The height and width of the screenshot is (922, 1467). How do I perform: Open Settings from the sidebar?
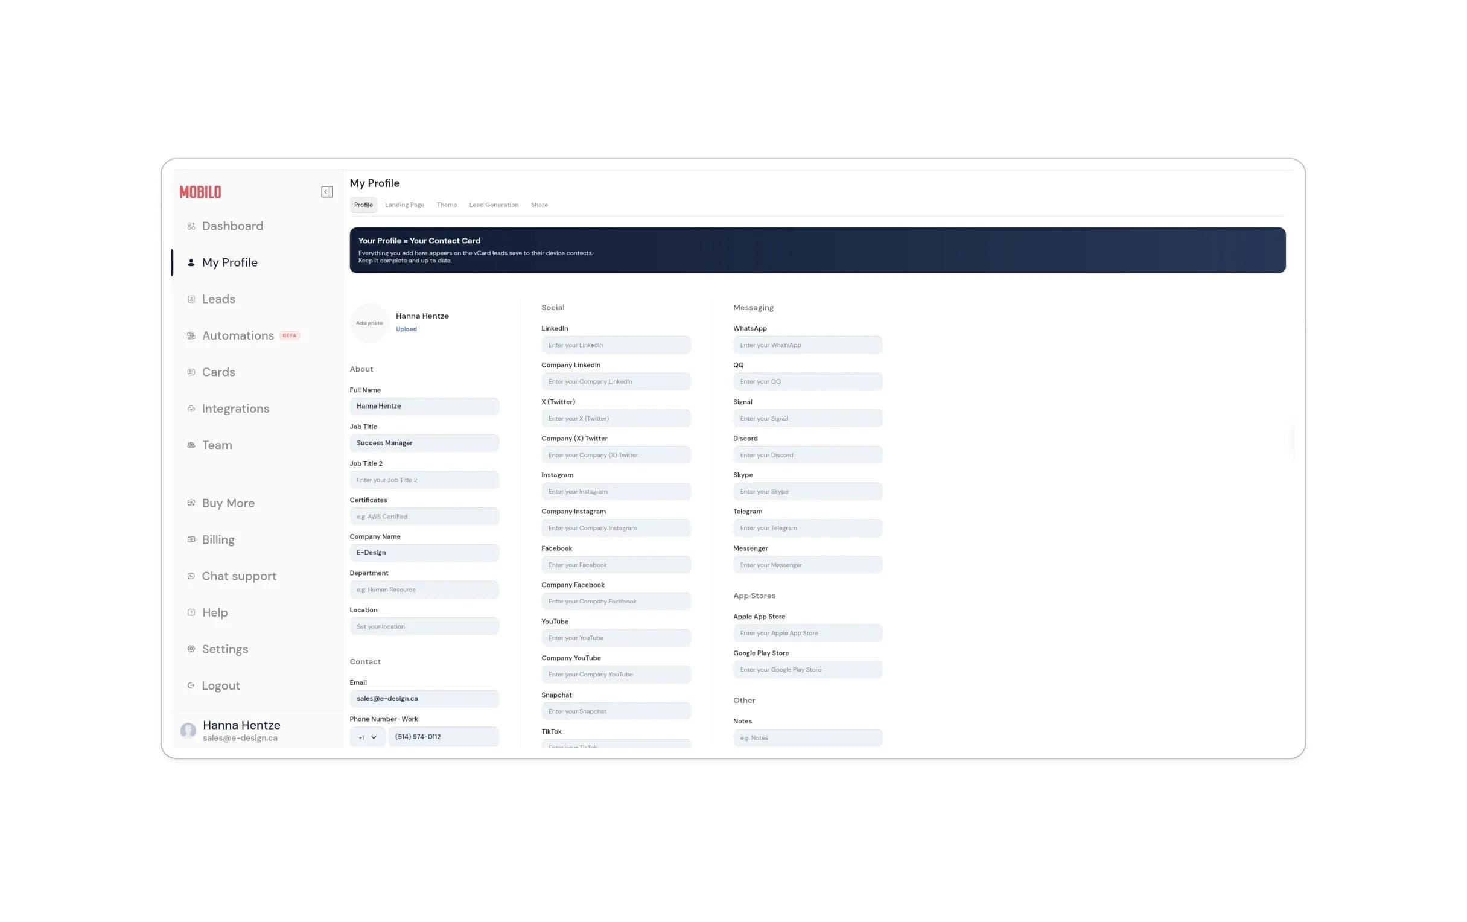click(225, 649)
